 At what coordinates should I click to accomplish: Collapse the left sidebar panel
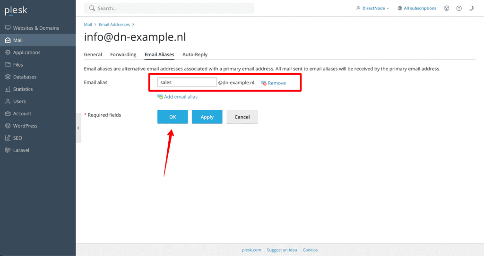coord(78,128)
